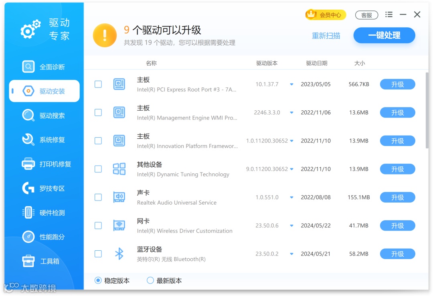Click the 驱动专家 gear logo
This screenshot has width=433, height=296.
pos(30,29)
